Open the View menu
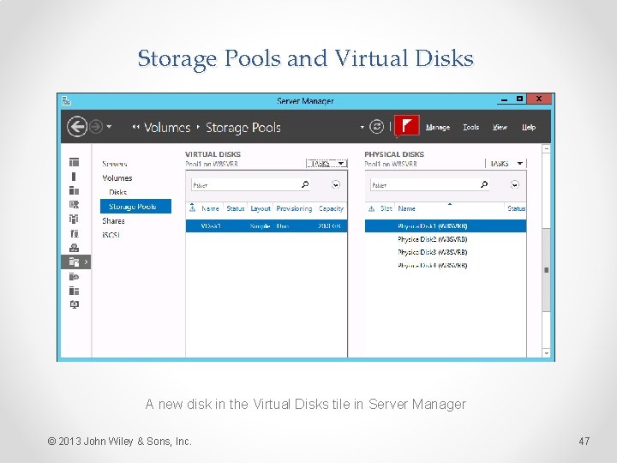Image resolution: width=617 pixels, height=463 pixels. [x=500, y=127]
